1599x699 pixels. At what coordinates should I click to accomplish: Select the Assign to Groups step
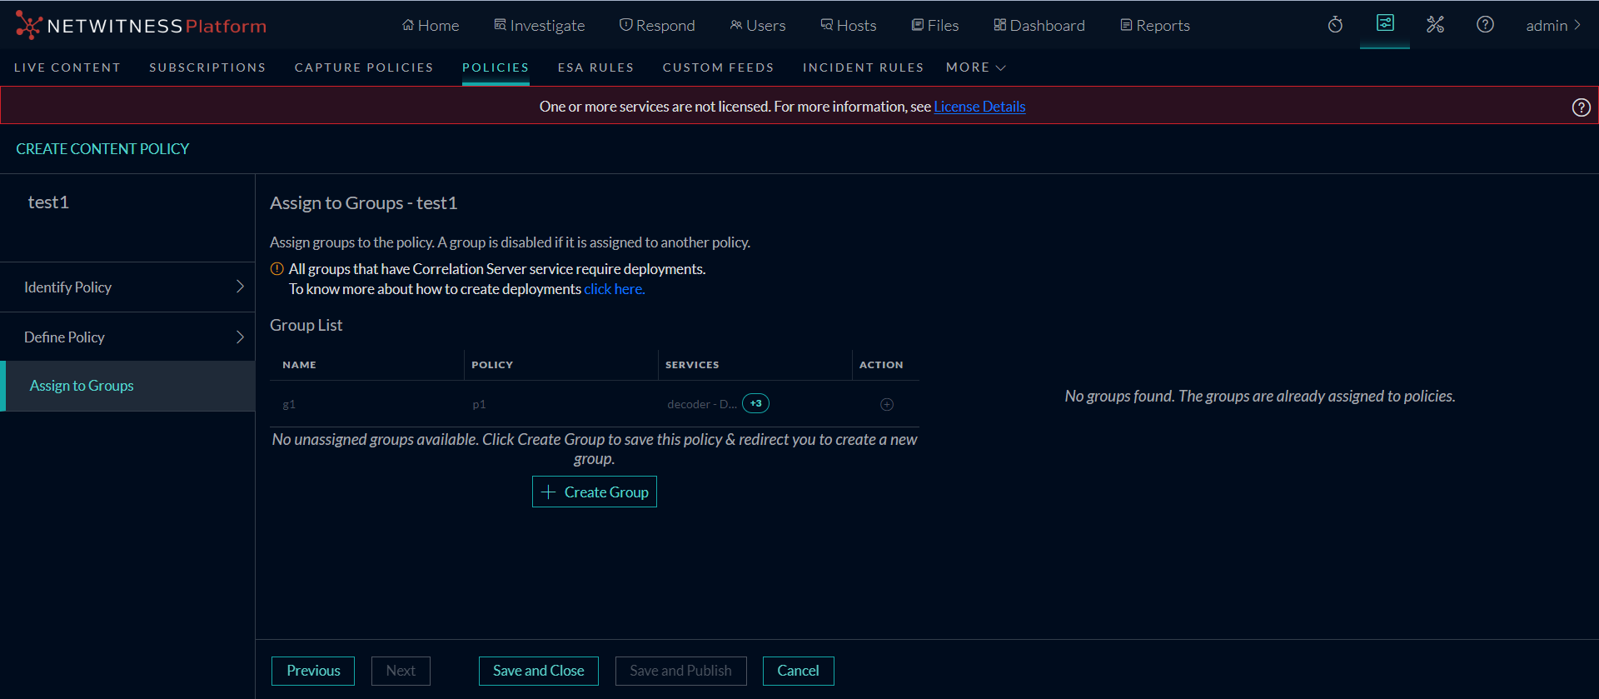pyautogui.click(x=82, y=386)
